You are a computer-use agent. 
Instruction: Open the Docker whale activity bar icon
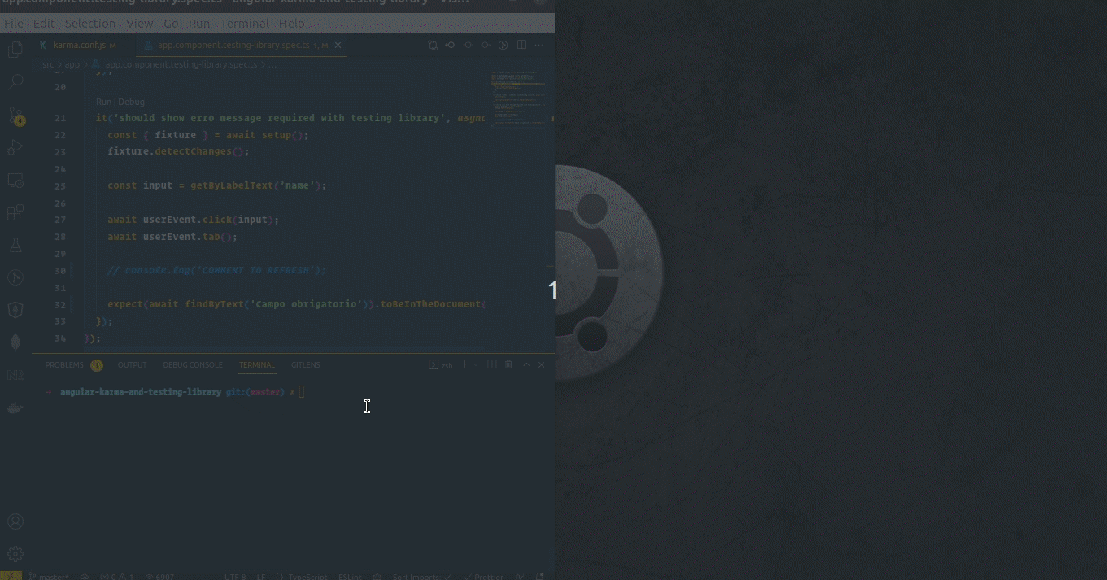(15, 408)
